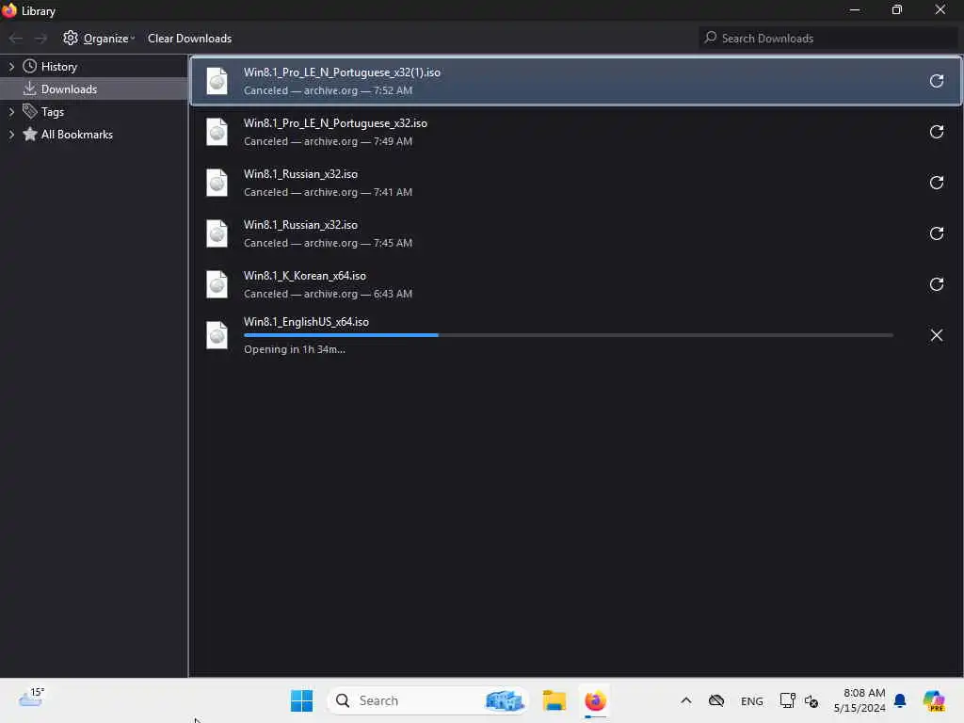The height and width of the screenshot is (723, 964).
Task: Open the Organize menu
Action: [x=99, y=38]
